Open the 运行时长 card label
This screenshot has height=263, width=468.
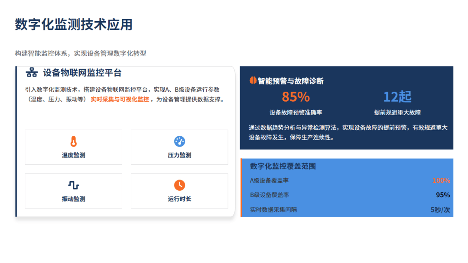click(x=179, y=199)
